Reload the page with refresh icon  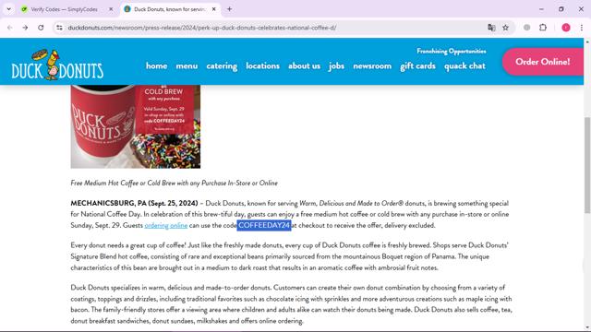(x=41, y=28)
